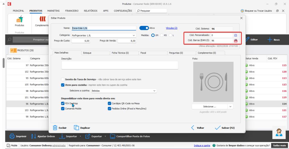Open the FINANCEIRO menu tab
Screen dimensions: 289x149
(72, 11)
